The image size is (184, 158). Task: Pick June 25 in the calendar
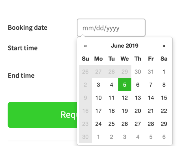(111, 124)
